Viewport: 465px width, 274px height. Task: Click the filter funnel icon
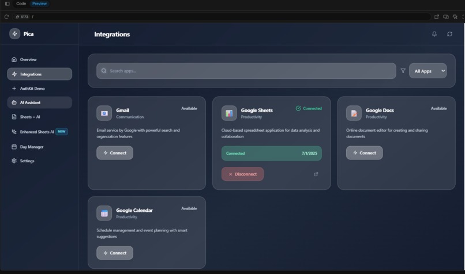pyautogui.click(x=403, y=71)
